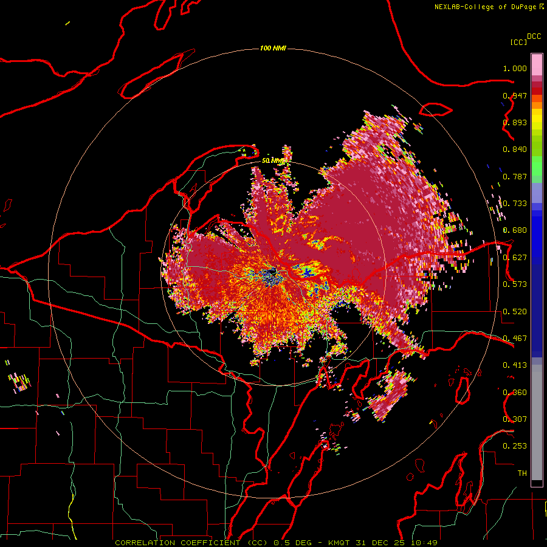Click the 0.467 scale value
The height and width of the screenshot is (547, 547).
[515, 339]
